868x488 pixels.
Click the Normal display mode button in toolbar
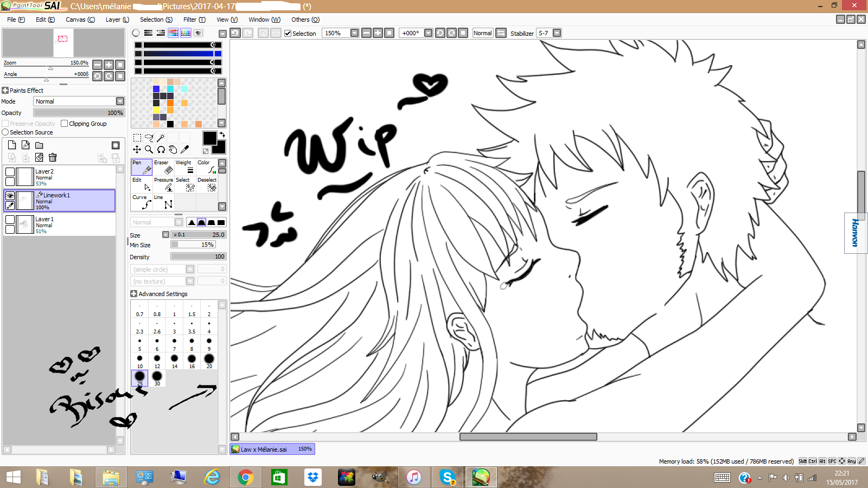click(482, 33)
